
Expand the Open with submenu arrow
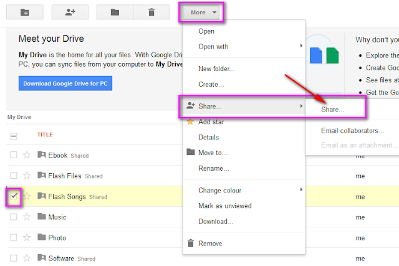301,45
